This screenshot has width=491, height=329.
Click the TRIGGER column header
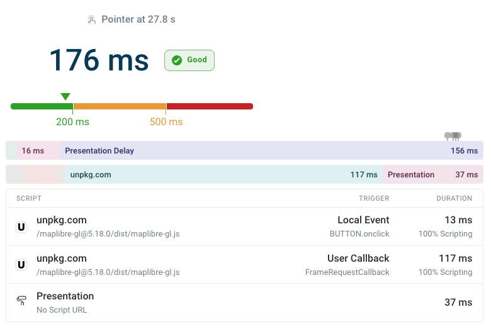point(374,198)
